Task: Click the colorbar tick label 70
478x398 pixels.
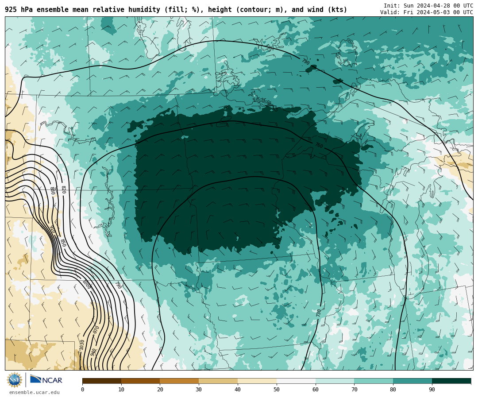Action: [354, 390]
